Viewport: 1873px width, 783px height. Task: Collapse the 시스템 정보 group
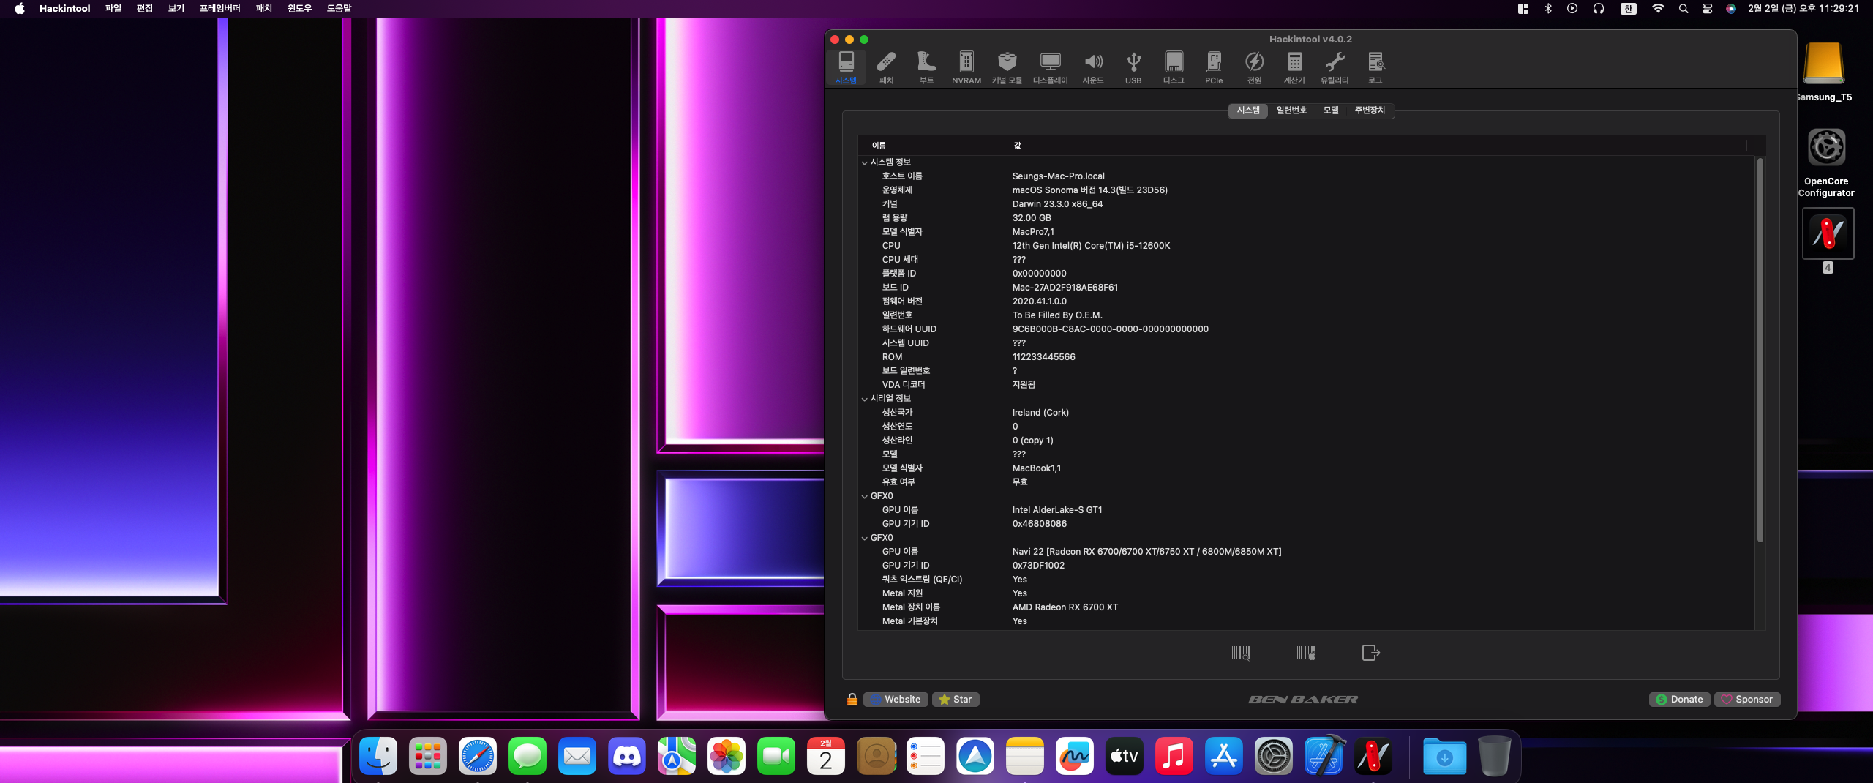[864, 162]
